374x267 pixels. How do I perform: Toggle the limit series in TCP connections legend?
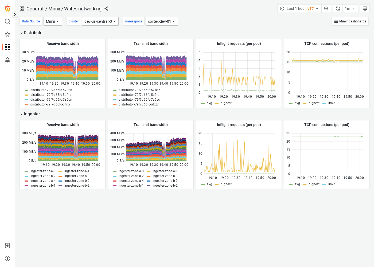(x=332, y=103)
